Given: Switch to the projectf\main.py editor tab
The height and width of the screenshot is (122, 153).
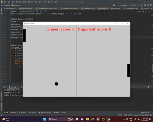Looking at the screenshot, I should (x=88, y=8).
